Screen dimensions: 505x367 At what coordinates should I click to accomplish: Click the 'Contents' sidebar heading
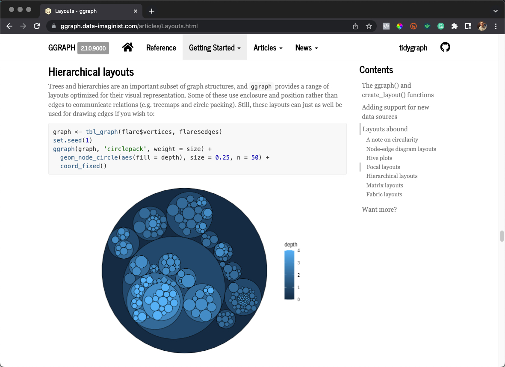pyautogui.click(x=376, y=70)
